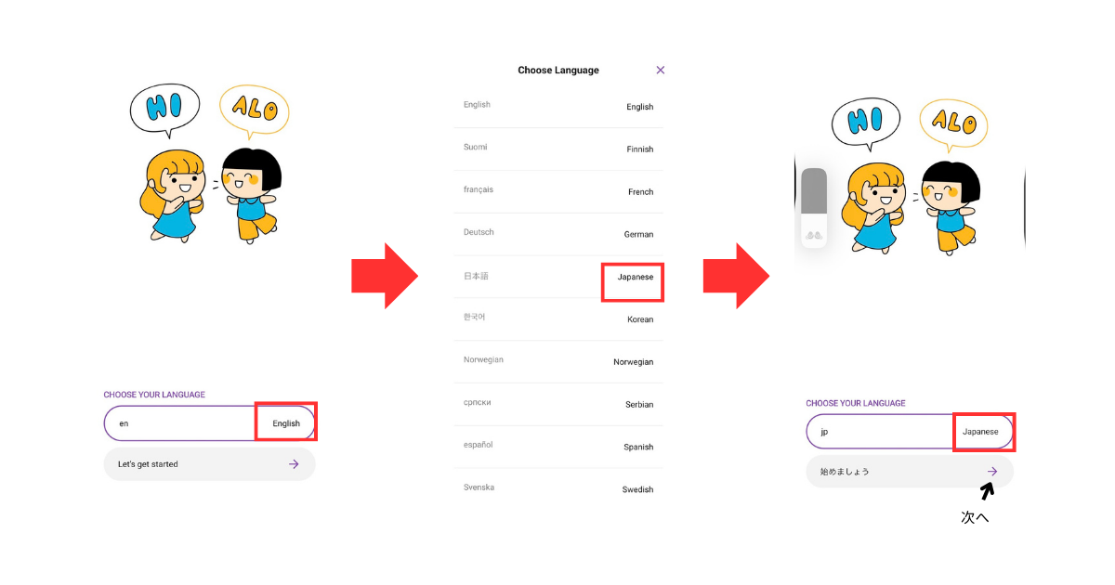Click the 'en' language code field

[180, 422]
